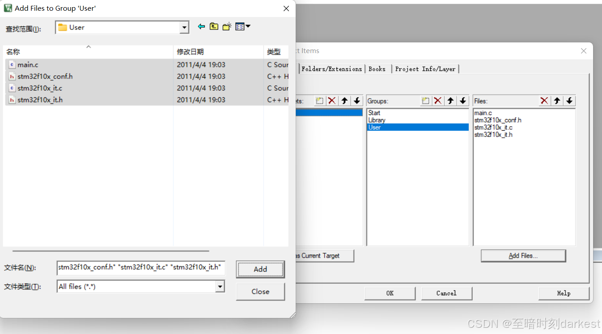Screen dimensions: 602x334
Task: Select the User group
Action: click(418, 127)
